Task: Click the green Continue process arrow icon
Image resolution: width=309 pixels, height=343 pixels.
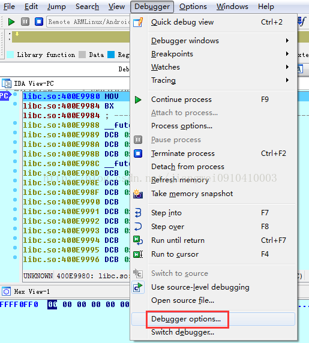Action: click(x=138, y=100)
